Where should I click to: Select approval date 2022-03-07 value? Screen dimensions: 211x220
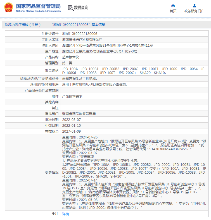click(72, 120)
